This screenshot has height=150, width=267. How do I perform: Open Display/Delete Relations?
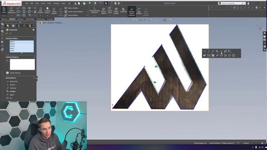pyautogui.click(x=95, y=10)
